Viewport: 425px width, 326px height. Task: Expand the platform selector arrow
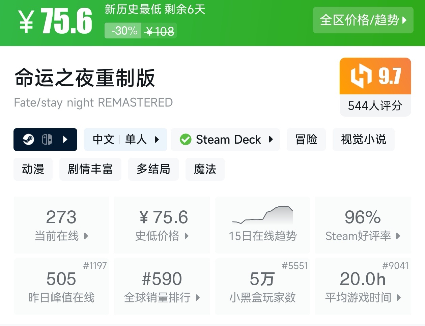click(65, 139)
